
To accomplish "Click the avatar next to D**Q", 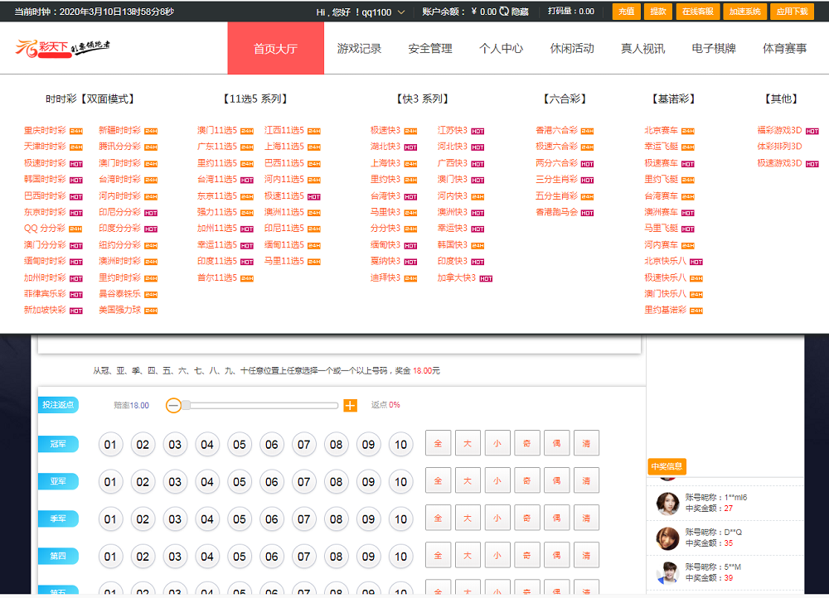I will 667,537.
